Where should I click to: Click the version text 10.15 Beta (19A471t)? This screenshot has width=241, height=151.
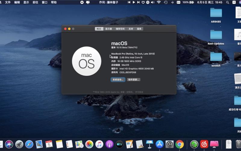pos(127,47)
